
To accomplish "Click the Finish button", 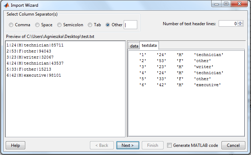I will pos(153,145).
